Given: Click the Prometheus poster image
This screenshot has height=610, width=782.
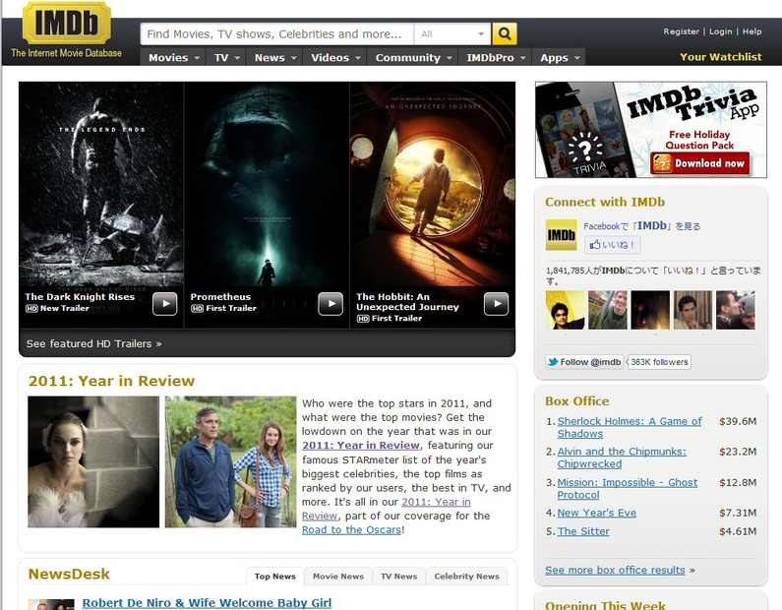Looking at the screenshot, I should click(267, 185).
